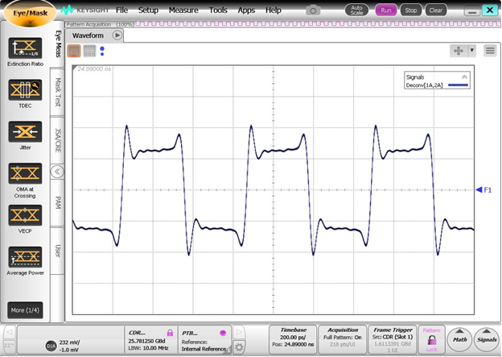Image resolution: width=502 pixels, height=357 pixels.
Task: Click the pan/move arrows tool
Action: 459,51
